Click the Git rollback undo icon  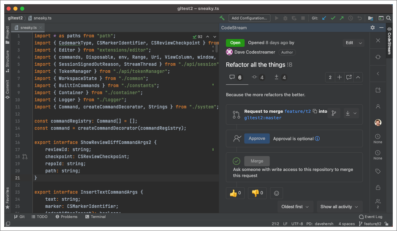tap(359, 18)
